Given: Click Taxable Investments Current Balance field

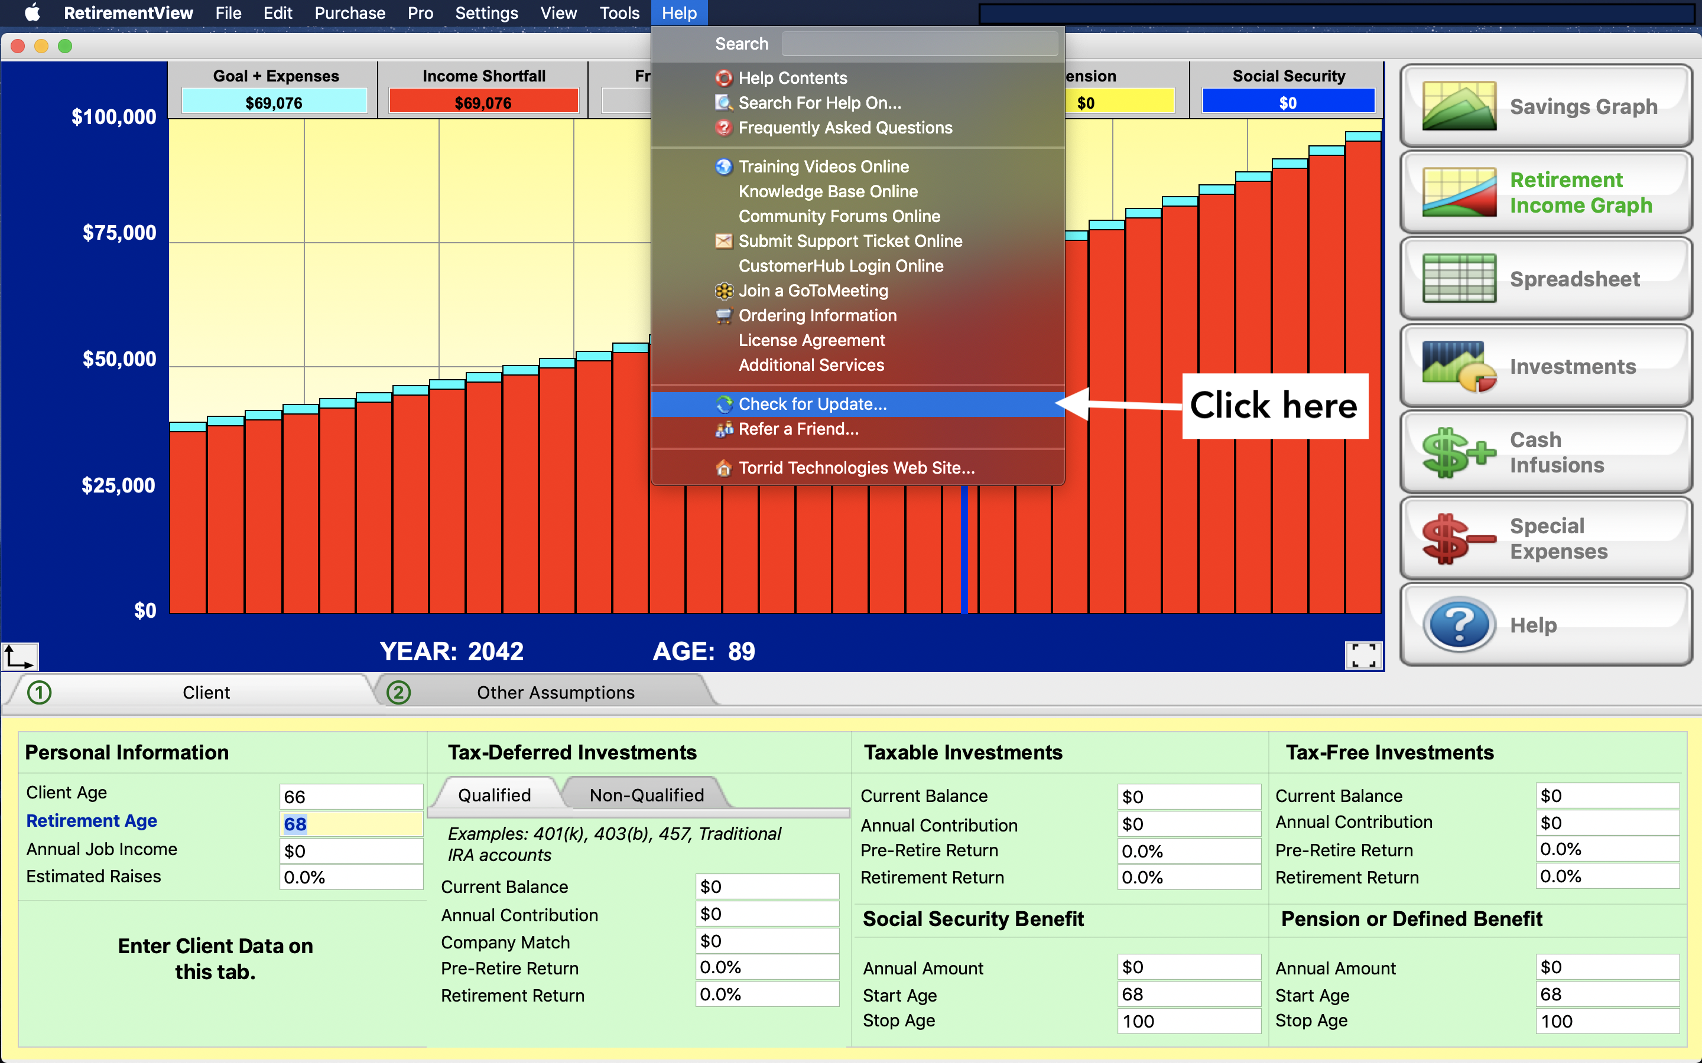Looking at the screenshot, I should point(1188,797).
